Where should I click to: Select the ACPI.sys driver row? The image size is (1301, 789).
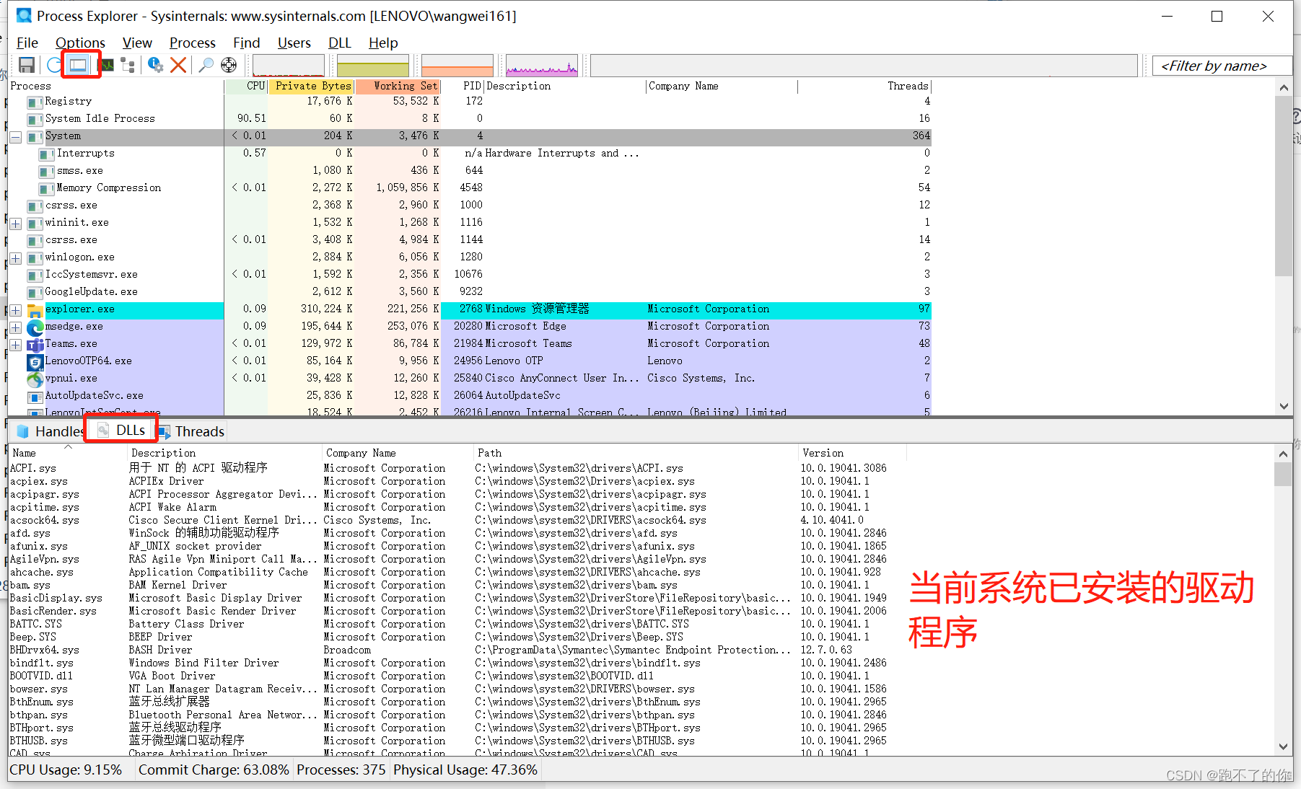pos(457,468)
